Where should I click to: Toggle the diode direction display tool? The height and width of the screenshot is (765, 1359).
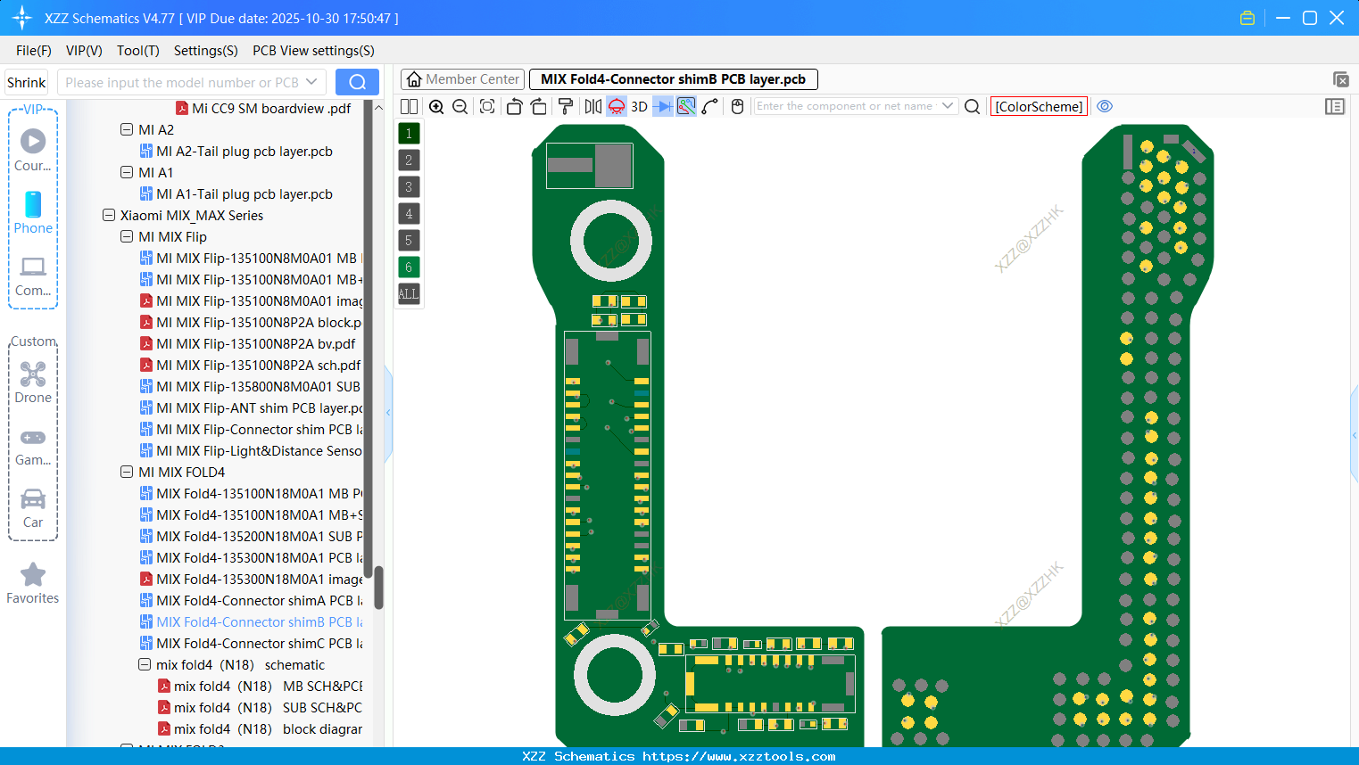click(x=661, y=106)
